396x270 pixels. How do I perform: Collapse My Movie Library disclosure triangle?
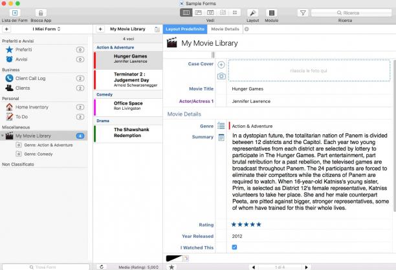(3, 136)
